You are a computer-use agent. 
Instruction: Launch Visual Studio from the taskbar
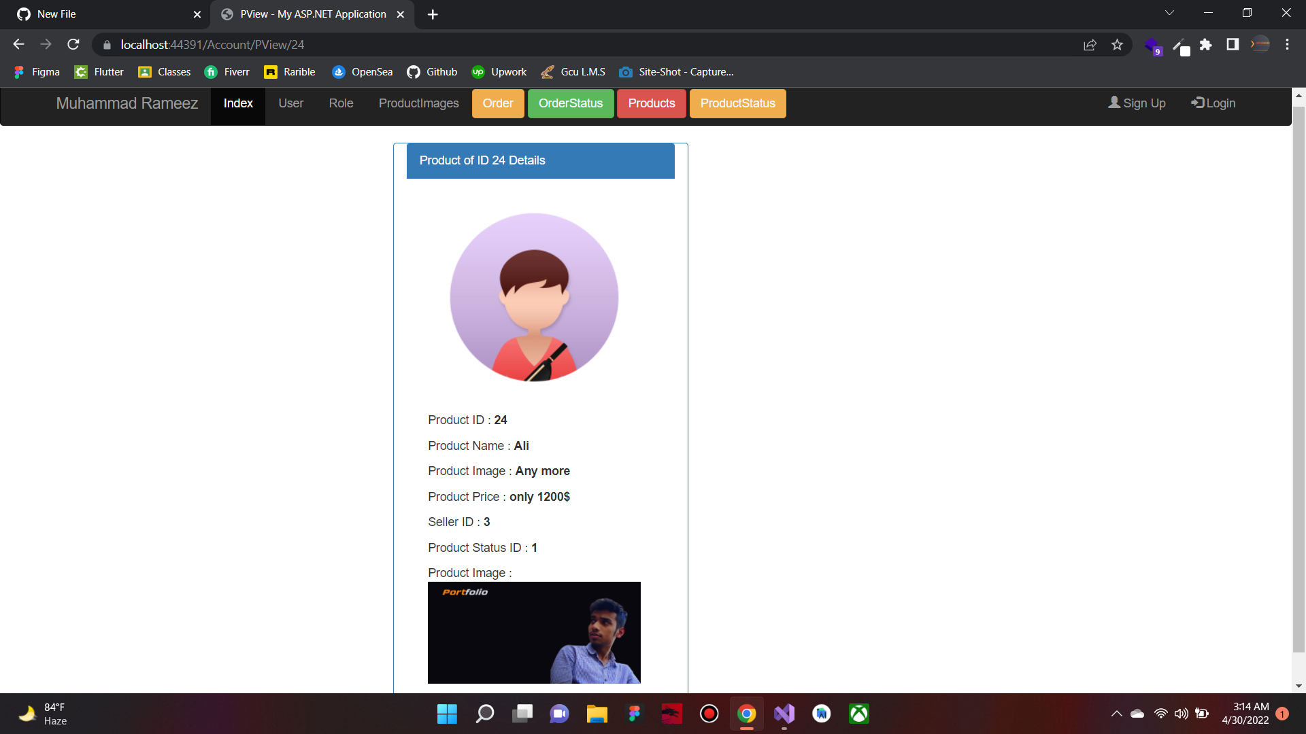pyautogui.click(x=784, y=714)
